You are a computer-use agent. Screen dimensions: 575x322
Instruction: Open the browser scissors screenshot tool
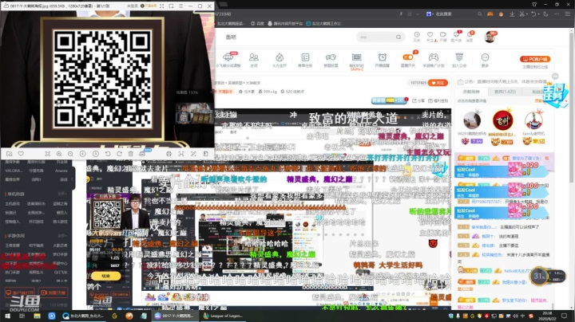coord(521,14)
